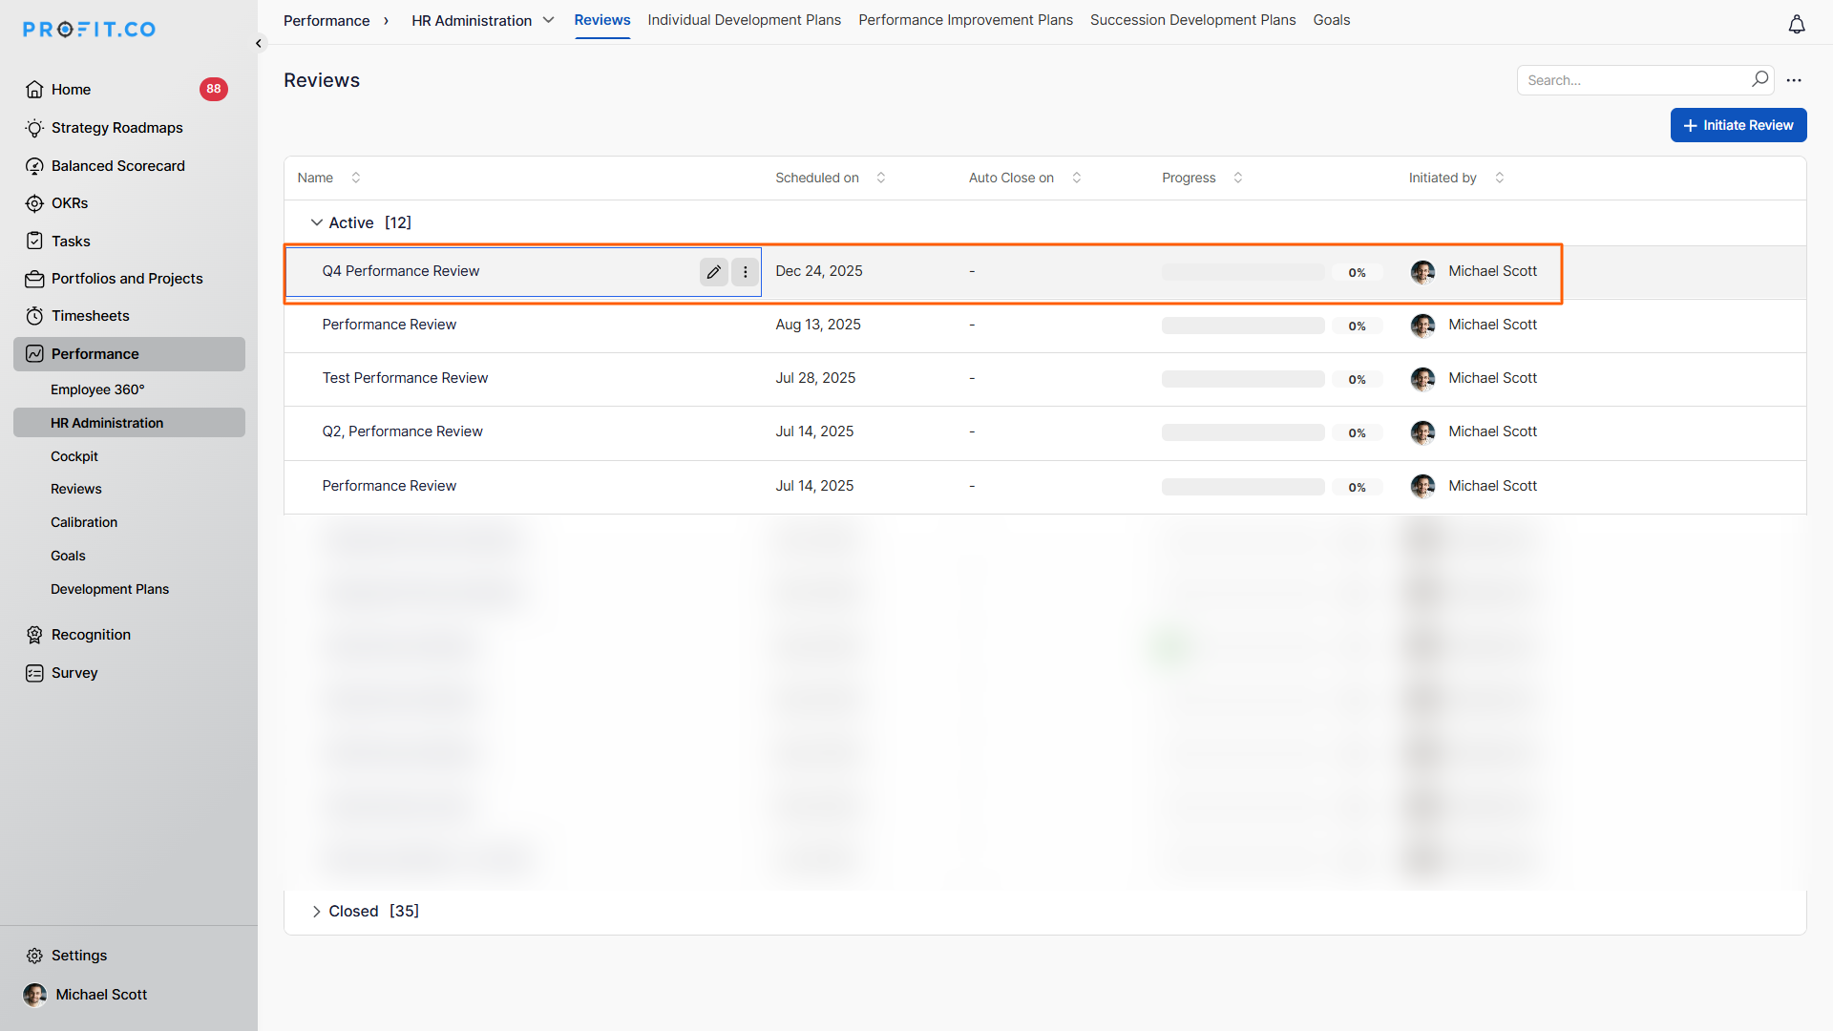Click the Q4 Performance Review progress bar

1242,272
